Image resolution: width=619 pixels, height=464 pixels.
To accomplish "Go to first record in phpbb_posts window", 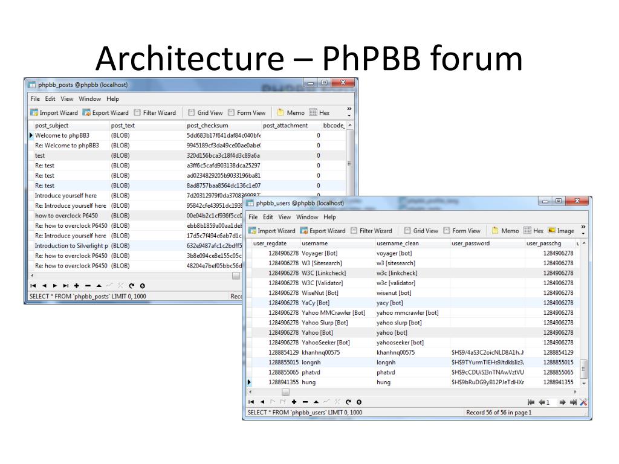I will pos(33,286).
